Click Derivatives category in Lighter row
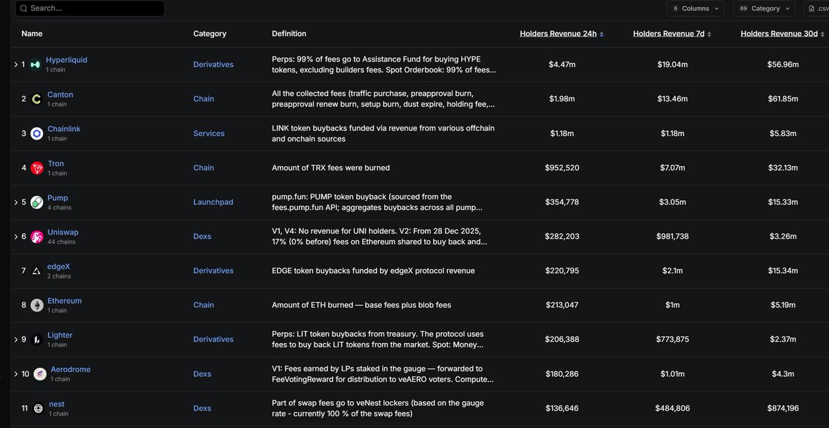Image resolution: width=829 pixels, height=428 pixels. click(x=213, y=339)
